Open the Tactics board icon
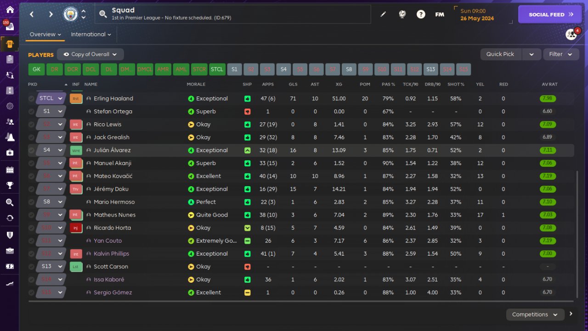Viewport: 588px width, 331px height. pyautogui.click(x=10, y=90)
